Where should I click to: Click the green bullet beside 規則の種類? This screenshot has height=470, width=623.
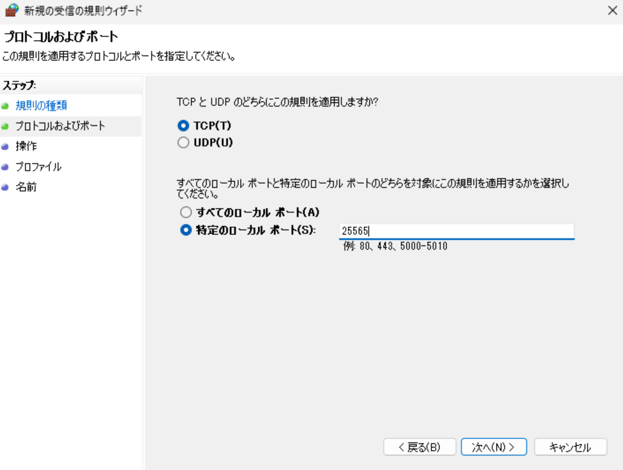5,107
